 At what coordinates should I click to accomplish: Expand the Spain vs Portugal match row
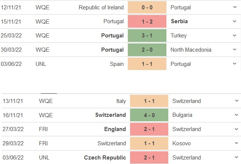(234, 64)
